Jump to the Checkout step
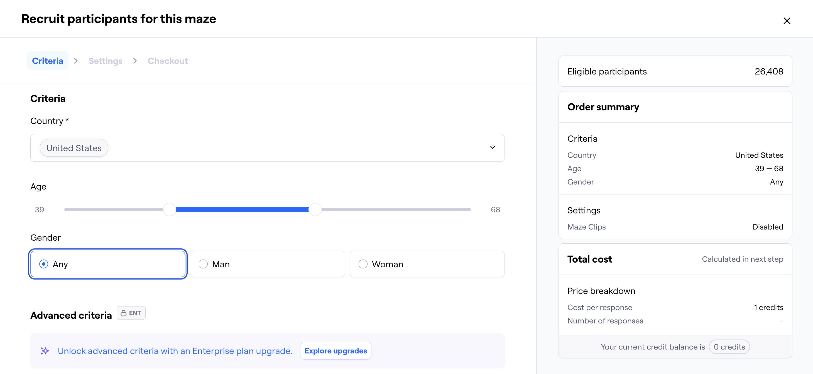Image resolution: width=813 pixels, height=374 pixels. [x=168, y=61]
